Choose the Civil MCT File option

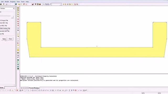(x=4, y=23)
